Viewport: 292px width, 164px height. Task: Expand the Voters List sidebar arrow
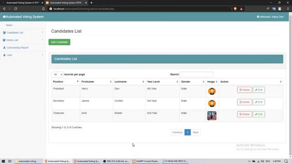[x=42, y=40]
